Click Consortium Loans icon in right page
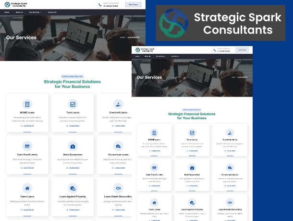This screenshot has height=221, width=293. (230, 167)
